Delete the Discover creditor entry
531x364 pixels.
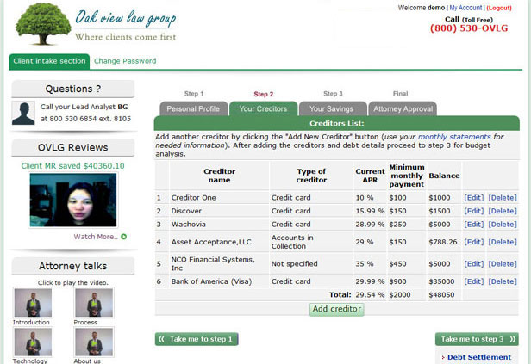[503, 211]
